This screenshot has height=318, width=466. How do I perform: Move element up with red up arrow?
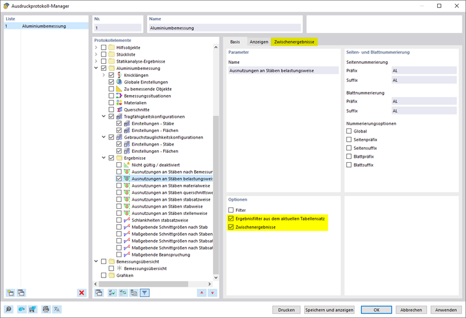point(202,293)
